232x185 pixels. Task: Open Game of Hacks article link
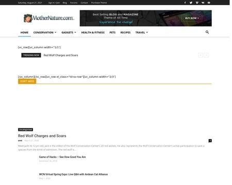pos(62,157)
